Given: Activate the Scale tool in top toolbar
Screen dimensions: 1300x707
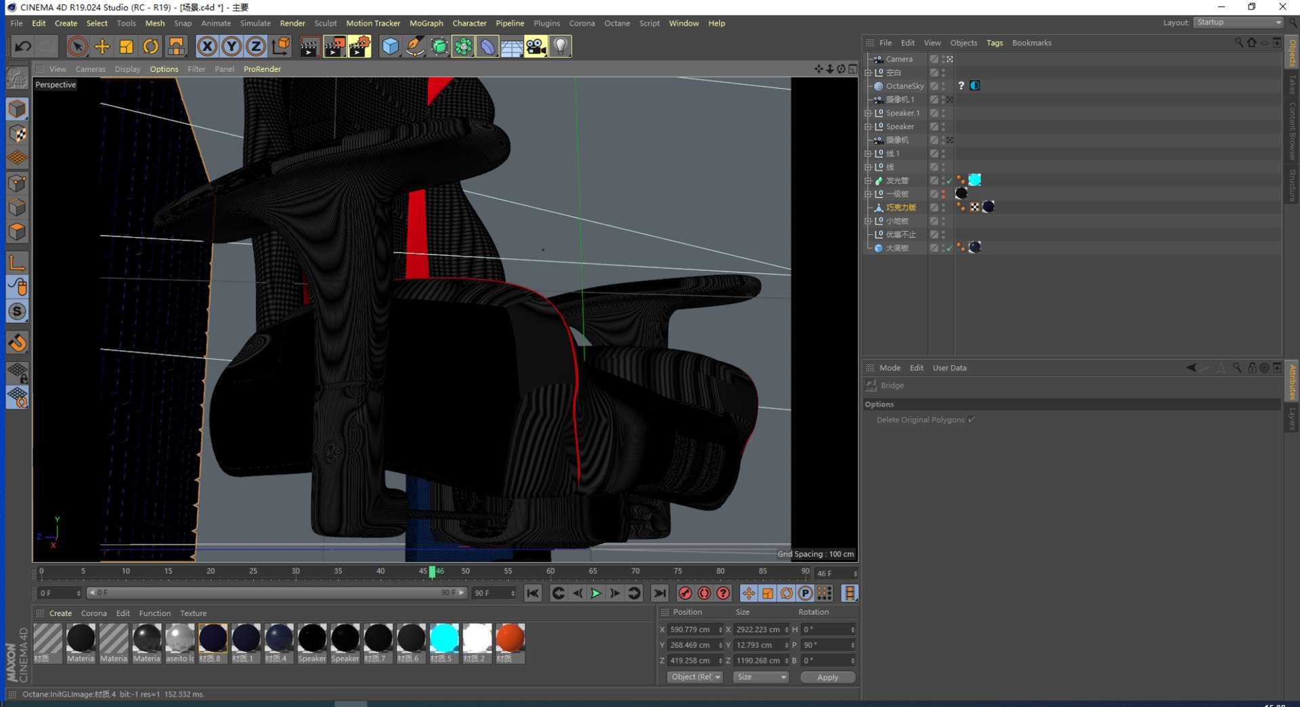Looking at the screenshot, I should pyautogui.click(x=127, y=46).
